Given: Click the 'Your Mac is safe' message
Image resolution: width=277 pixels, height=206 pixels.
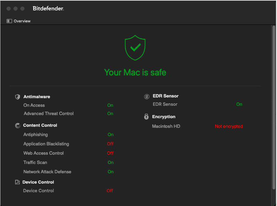Looking at the screenshot, I should pyautogui.click(x=135, y=73).
